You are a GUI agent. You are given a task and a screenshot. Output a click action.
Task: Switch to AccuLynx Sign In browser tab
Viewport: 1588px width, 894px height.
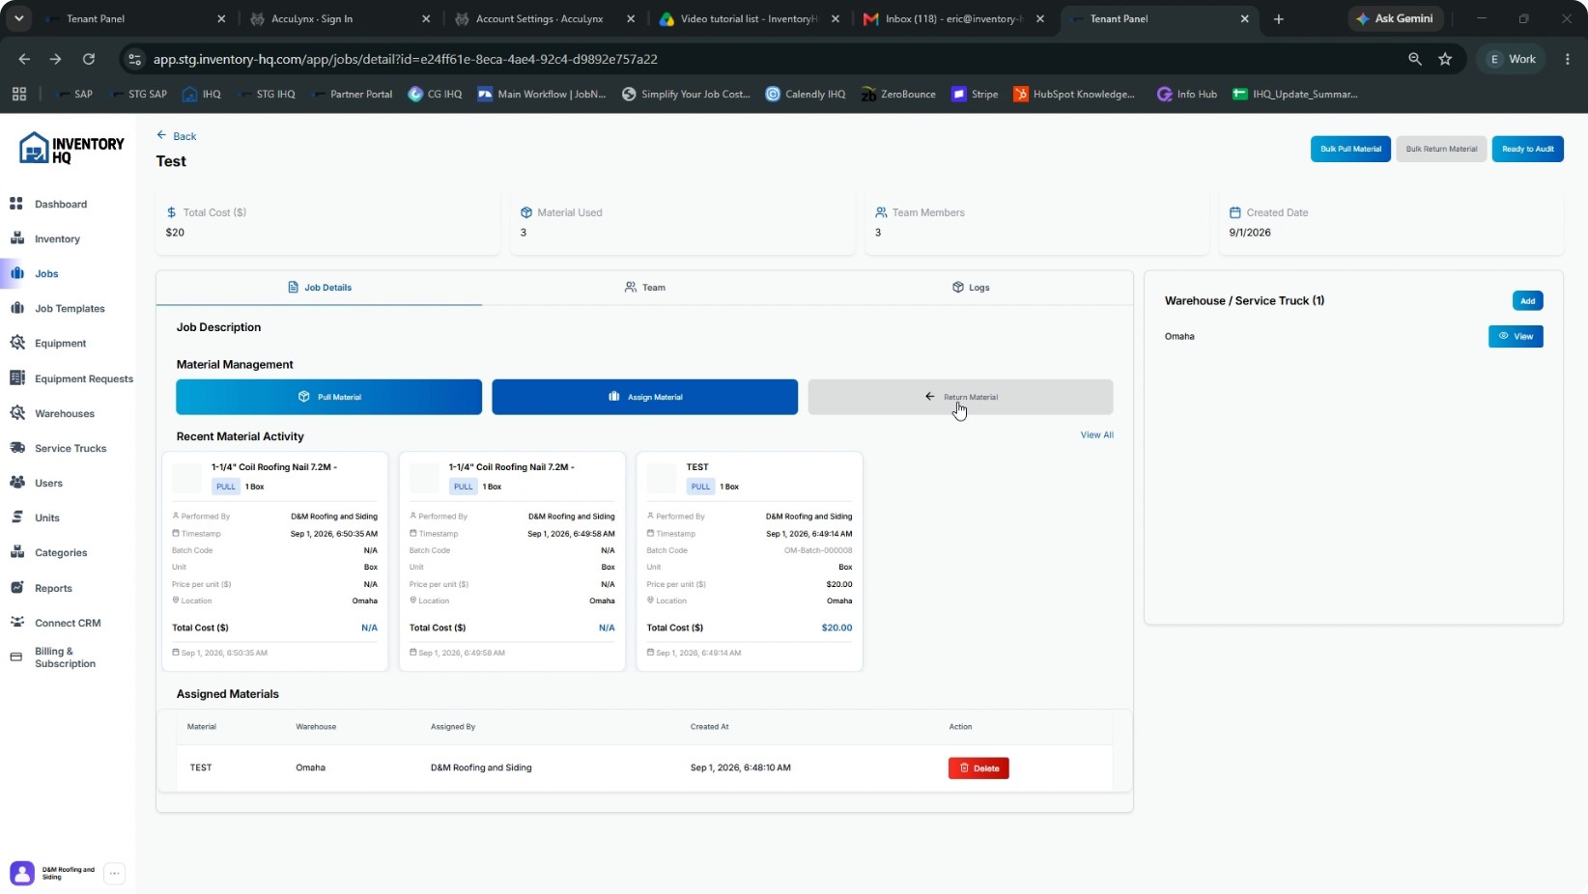(338, 18)
